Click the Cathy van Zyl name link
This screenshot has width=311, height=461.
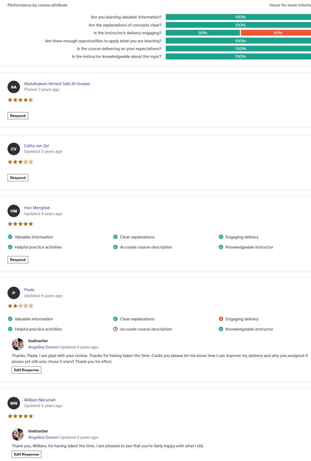36,145
